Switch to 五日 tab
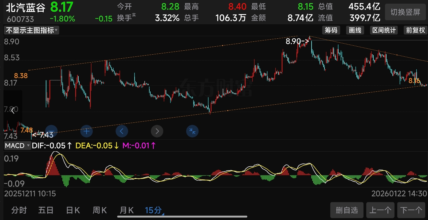The image size is (428, 220). pyautogui.click(x=46, y=210)
